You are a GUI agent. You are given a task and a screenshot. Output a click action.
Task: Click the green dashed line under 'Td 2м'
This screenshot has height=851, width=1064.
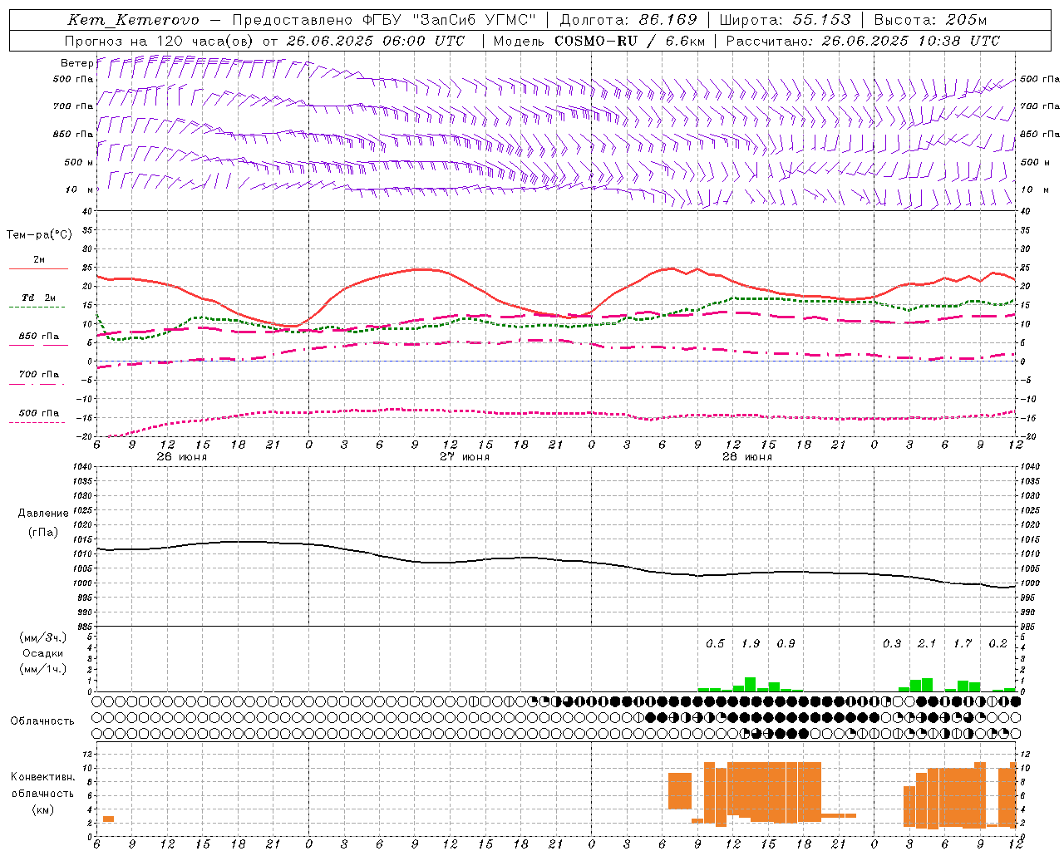click(37, 307)
